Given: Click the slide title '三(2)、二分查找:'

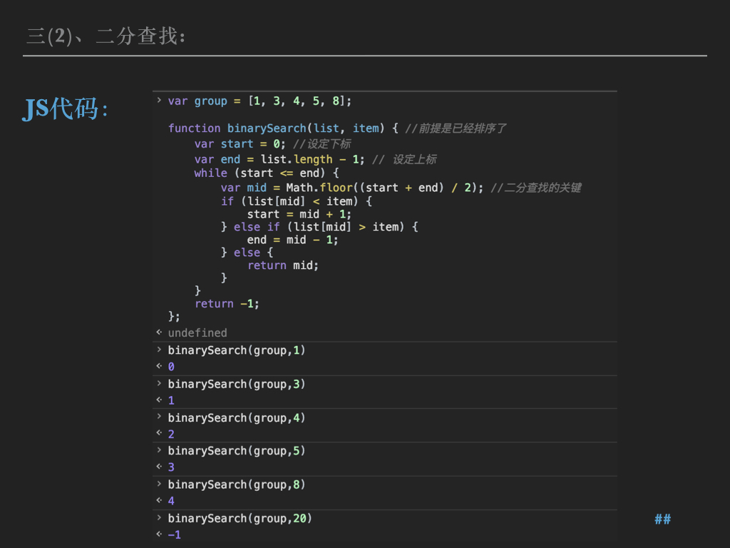Looking at the screenshot, I should coord(106,36).
